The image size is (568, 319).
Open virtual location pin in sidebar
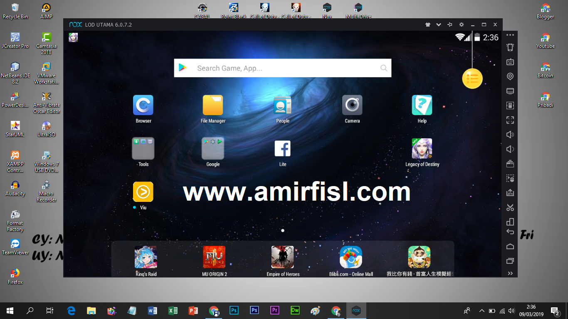click(510, 76)
